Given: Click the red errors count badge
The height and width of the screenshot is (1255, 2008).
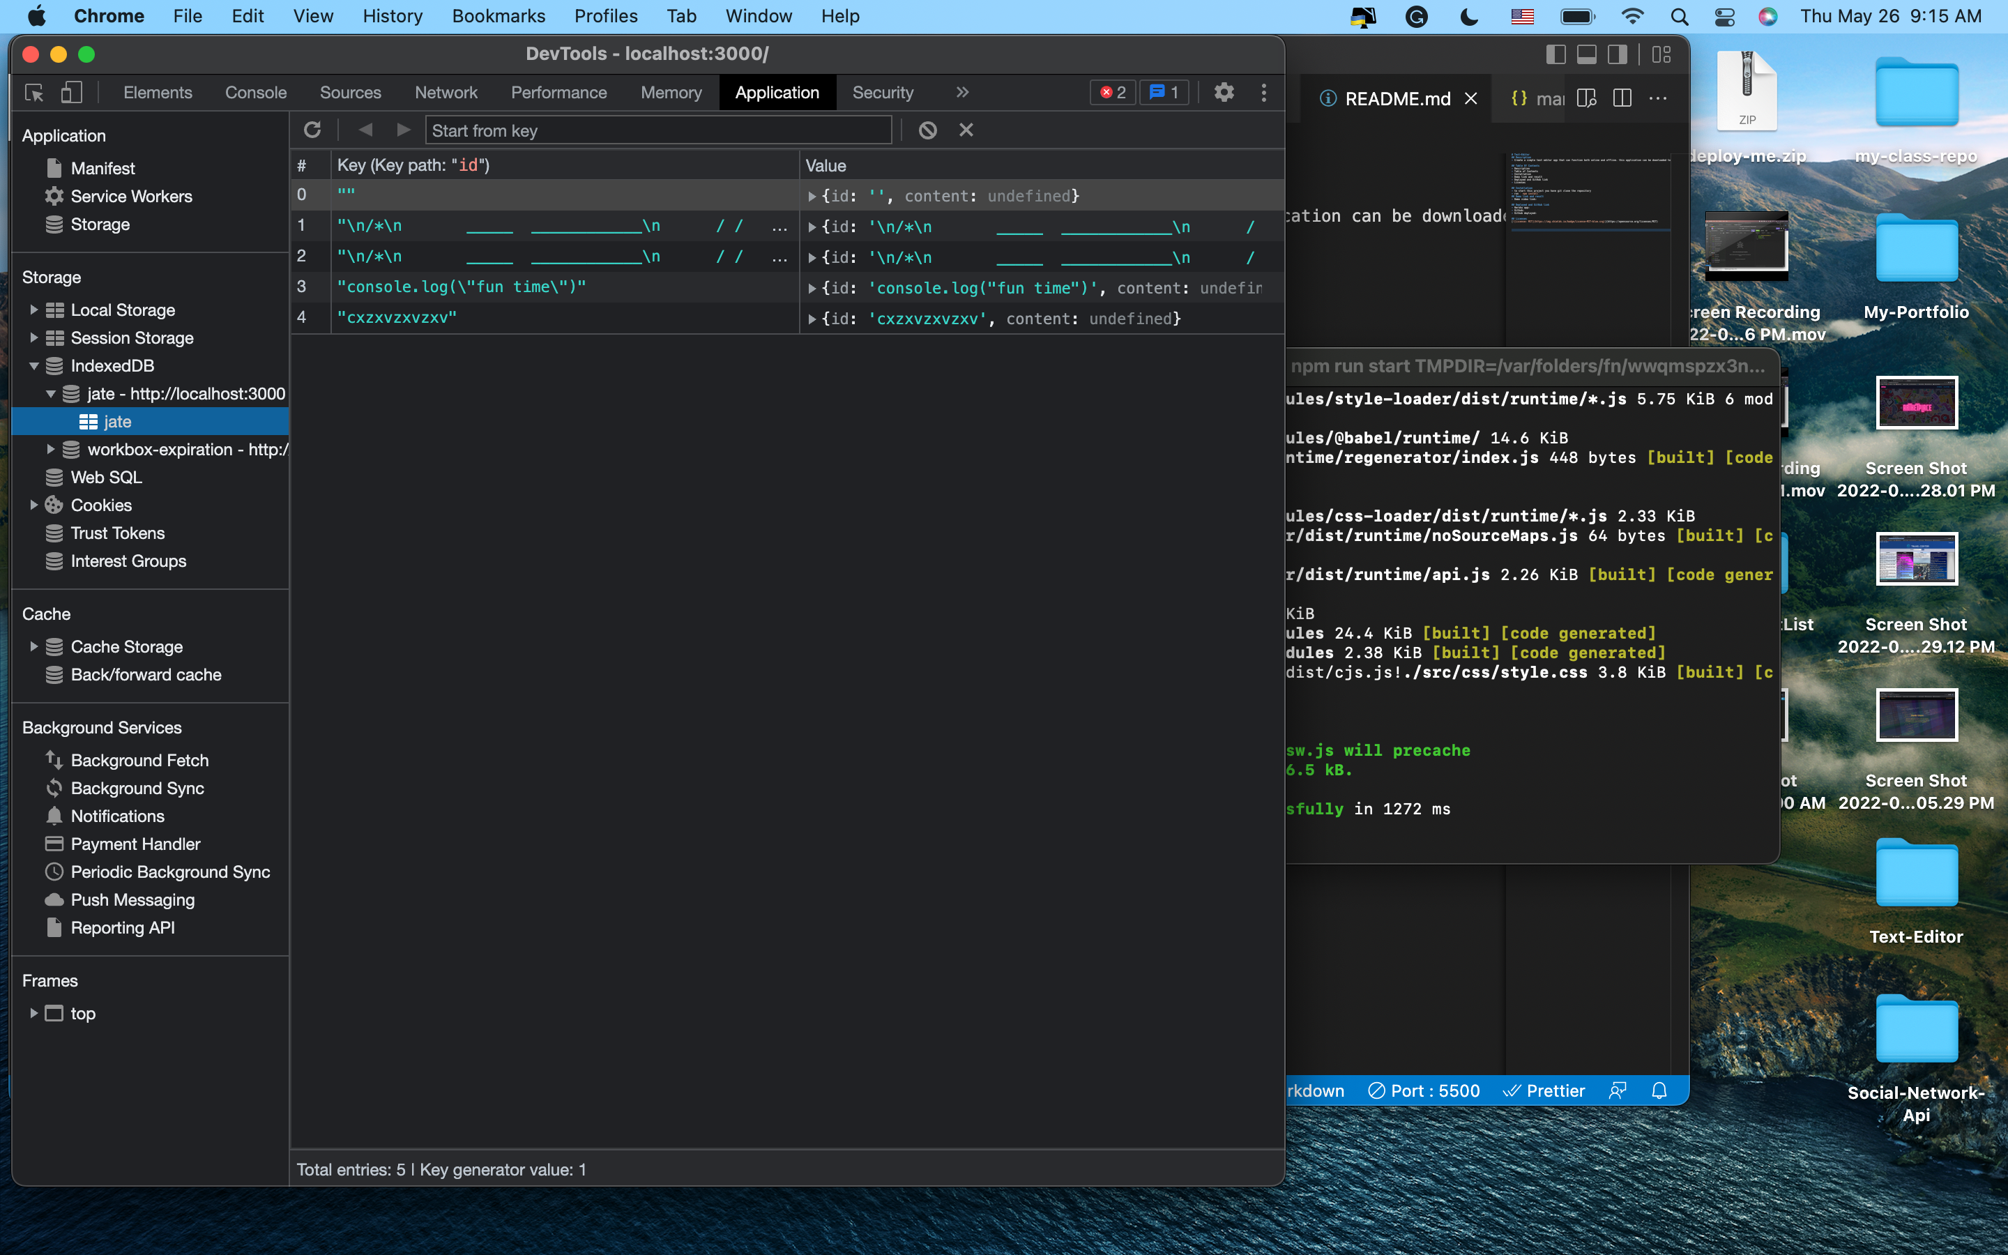Looking at the screenshot, I should click(1113, 92).
